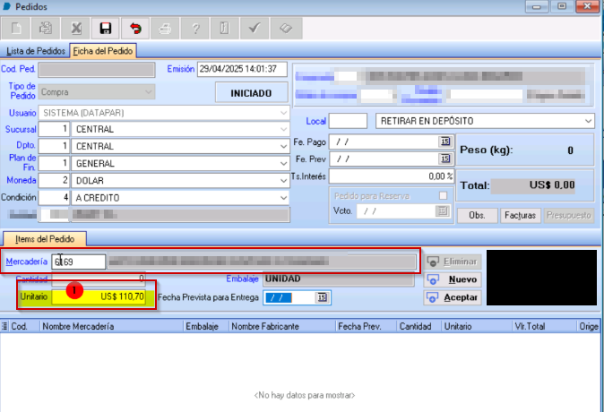
Task: Click the Embalaje column header
Action: click(206, 326)
